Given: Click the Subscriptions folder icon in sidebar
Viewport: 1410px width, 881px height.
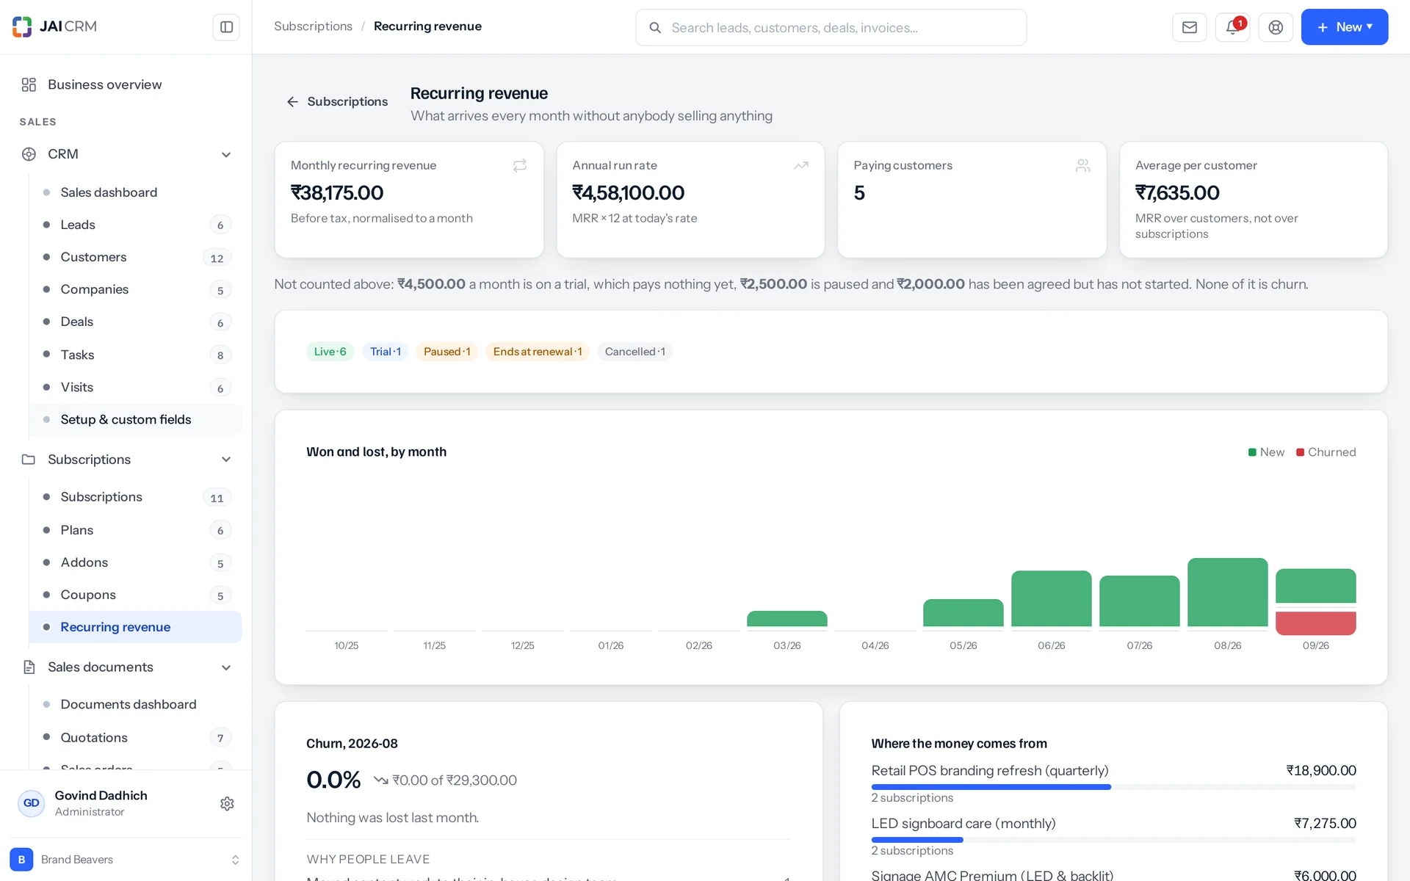Looking at the screenshot, I should pyautogui.click(x=29, y=460).
